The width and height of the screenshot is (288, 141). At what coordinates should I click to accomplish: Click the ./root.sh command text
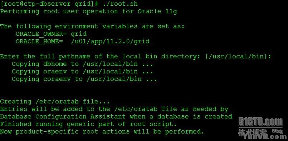coord(120,4)
